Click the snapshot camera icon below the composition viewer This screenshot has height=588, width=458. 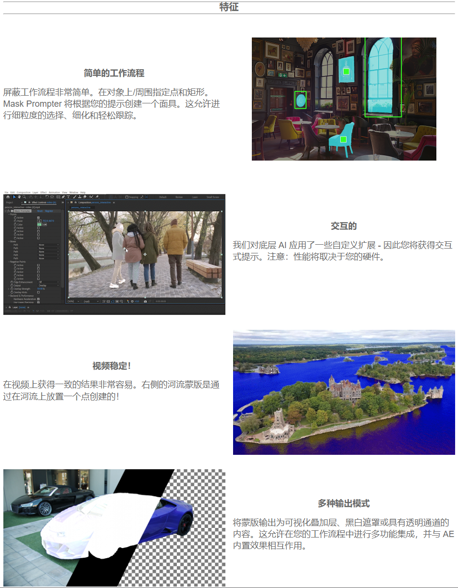pos(145,301)
